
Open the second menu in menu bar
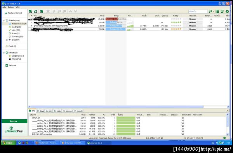click(x=11, y=7)
